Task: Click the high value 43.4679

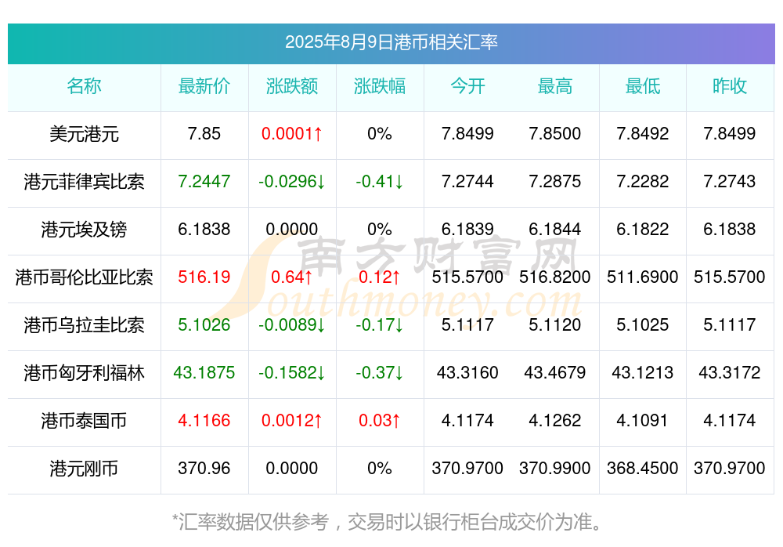Action: [555, 372]
